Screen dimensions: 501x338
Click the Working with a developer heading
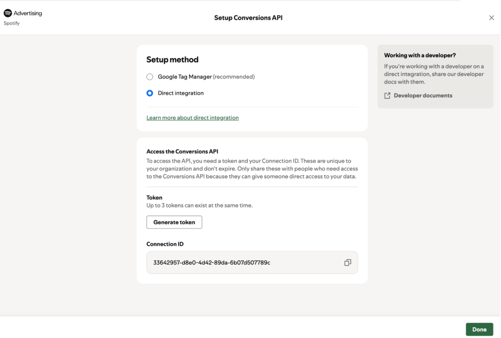420,56
